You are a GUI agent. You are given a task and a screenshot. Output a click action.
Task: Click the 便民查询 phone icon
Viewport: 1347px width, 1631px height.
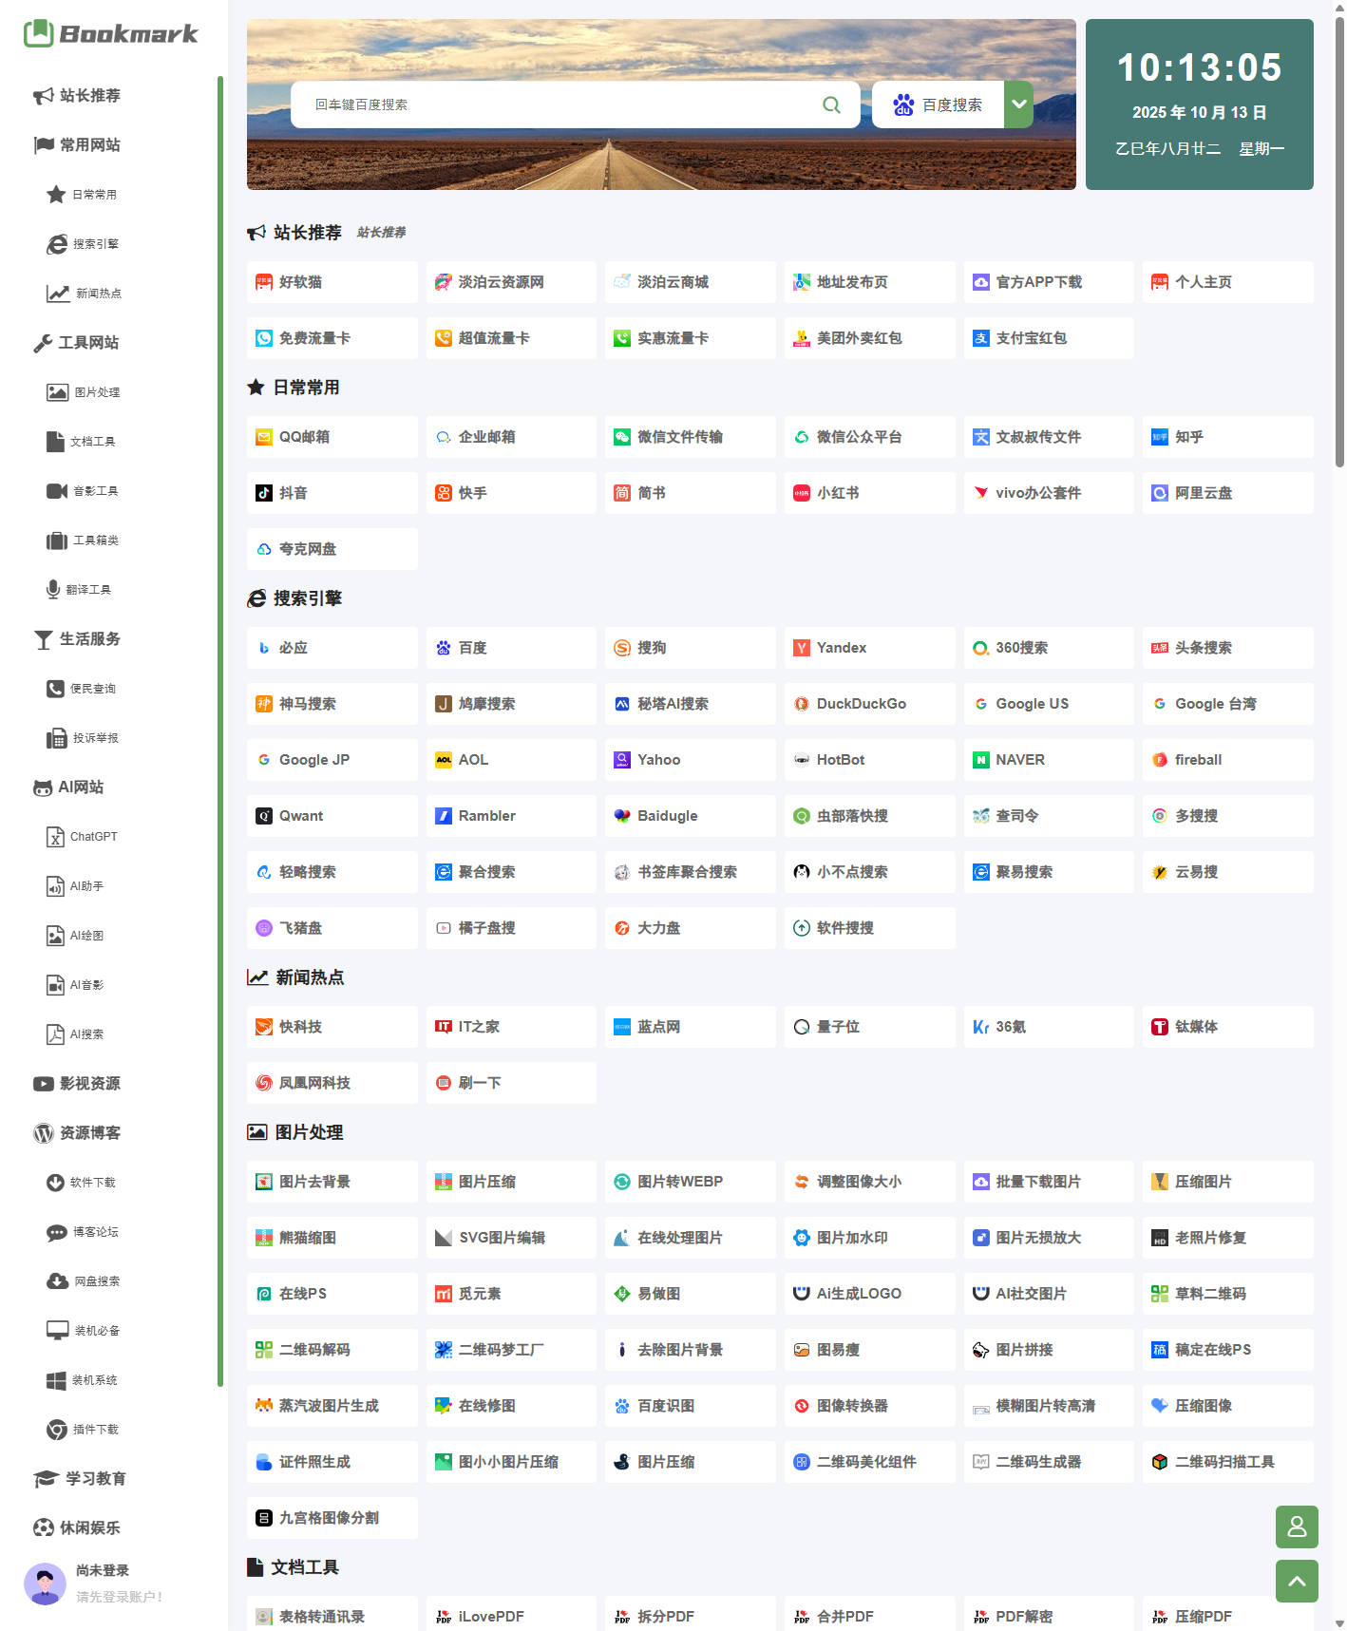click(55, 688)
